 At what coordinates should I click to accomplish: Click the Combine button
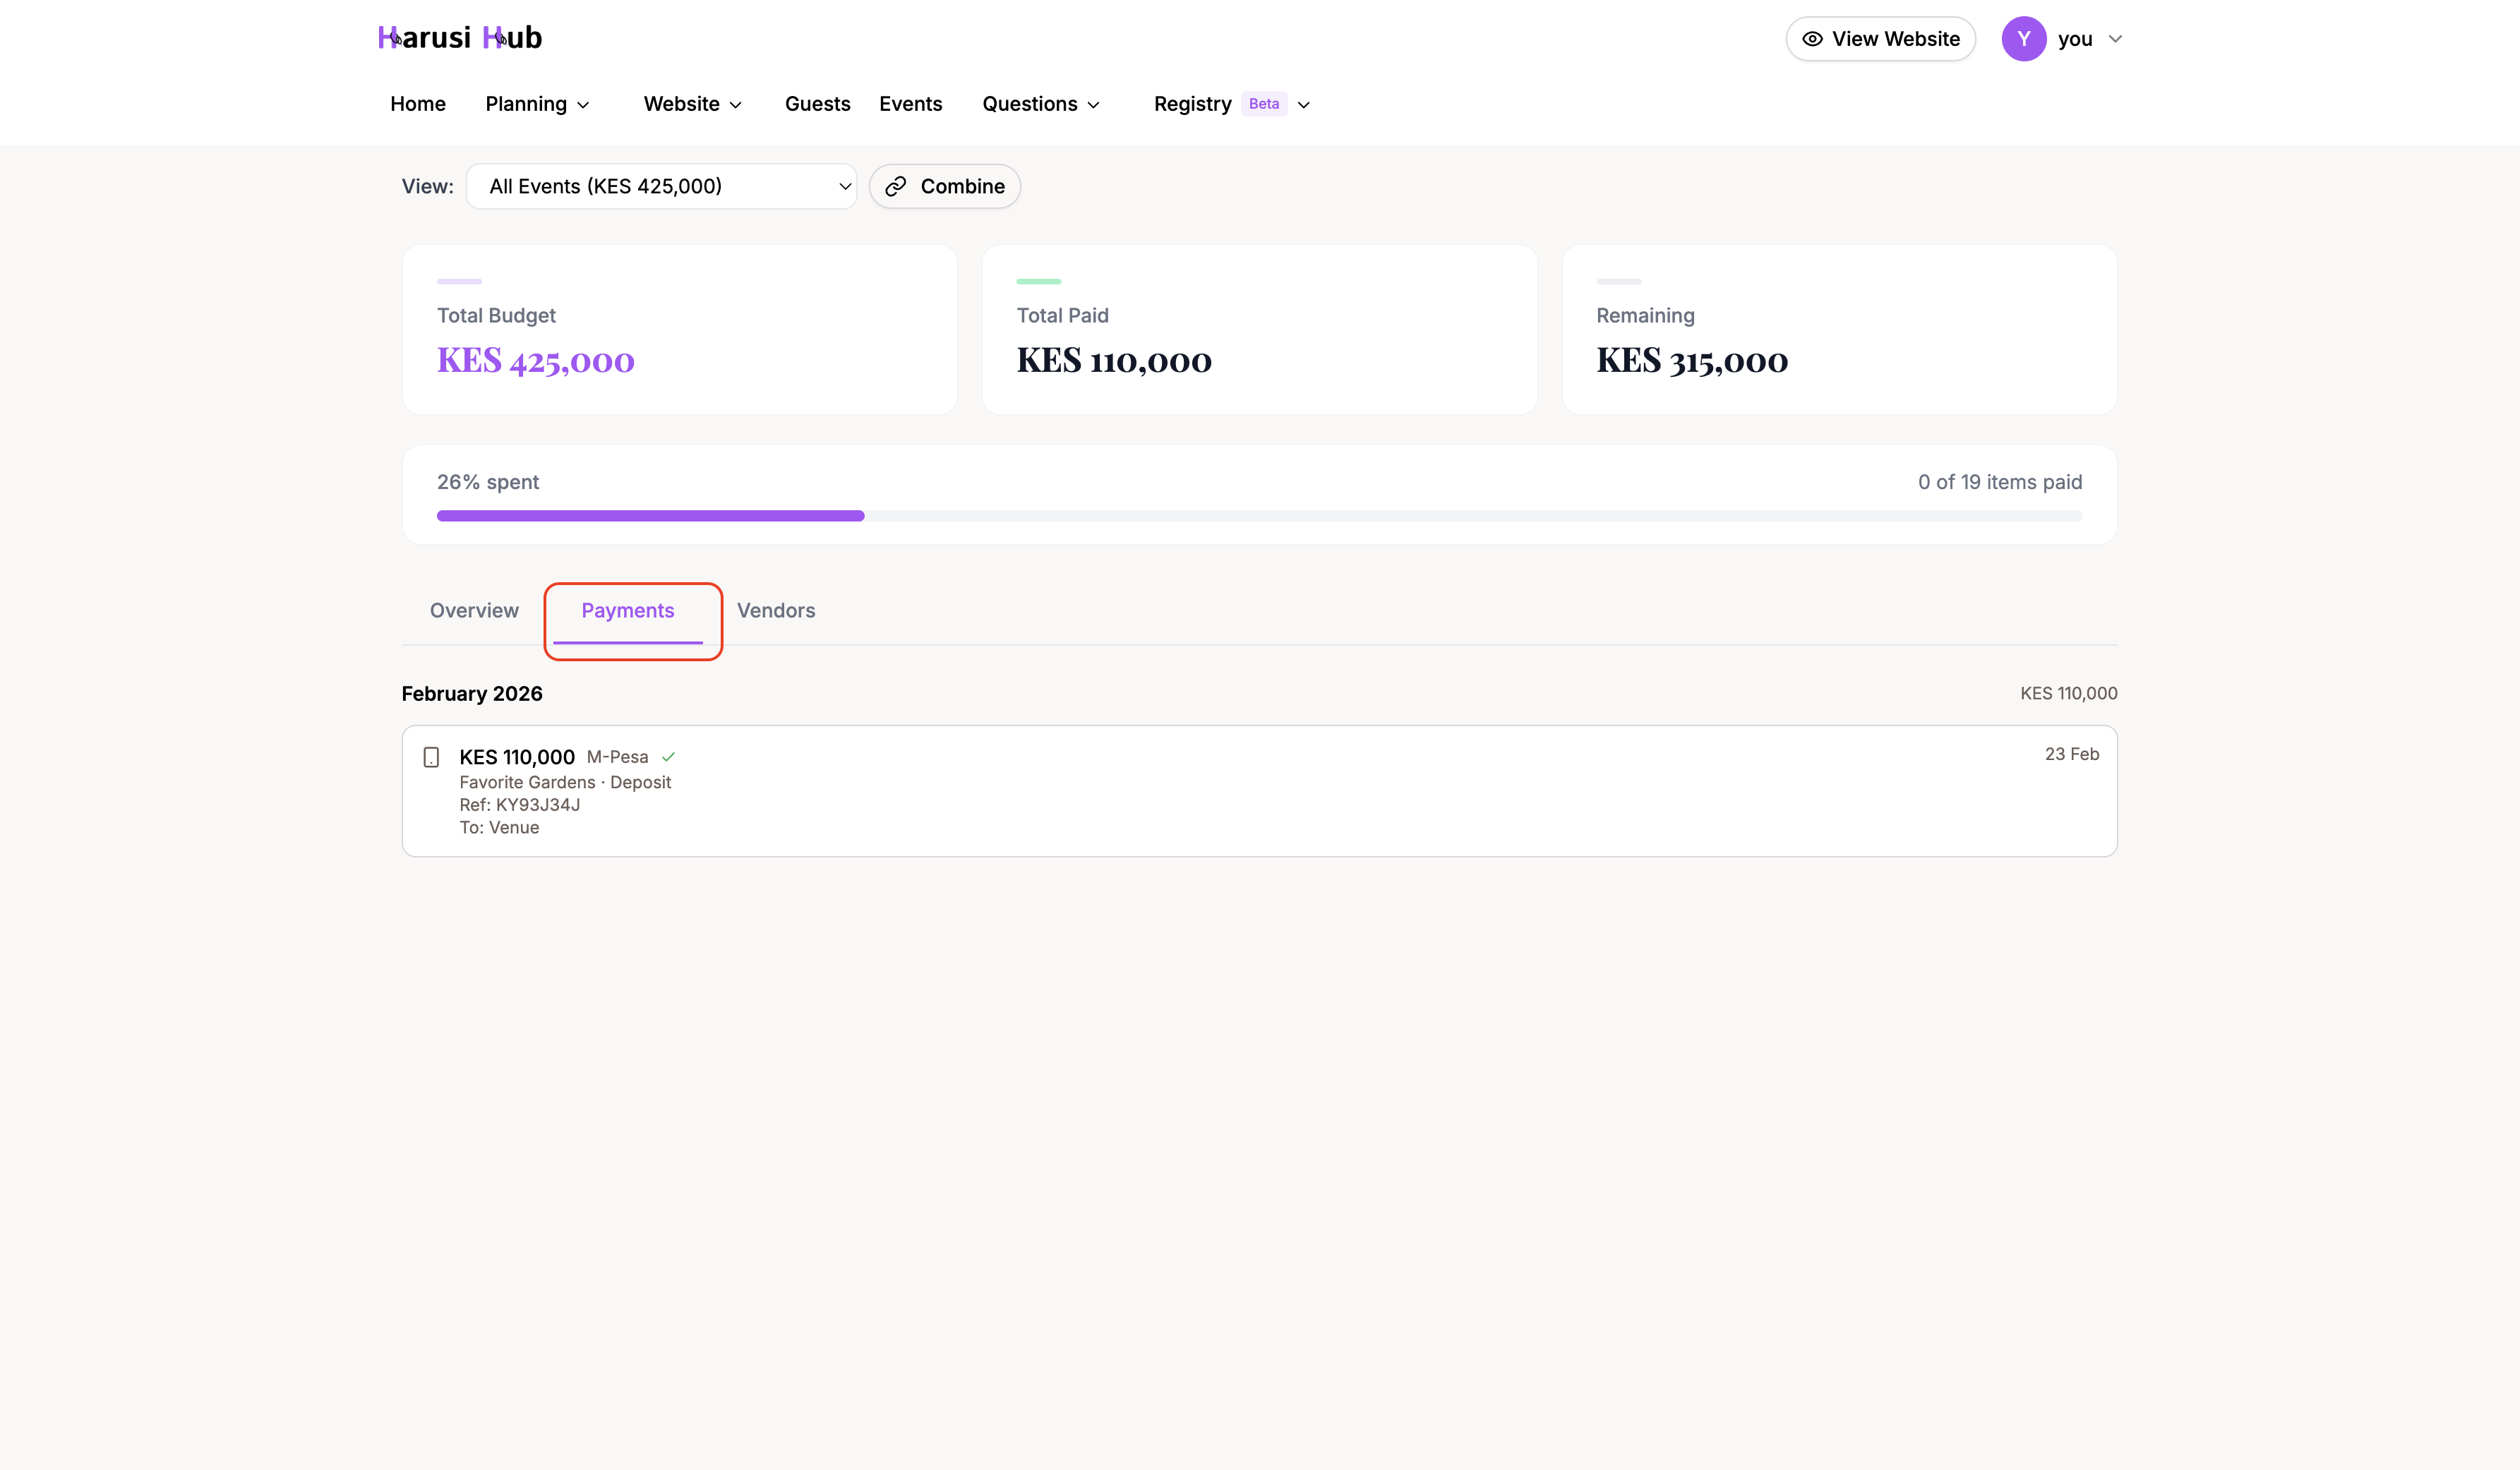point(943,186)
